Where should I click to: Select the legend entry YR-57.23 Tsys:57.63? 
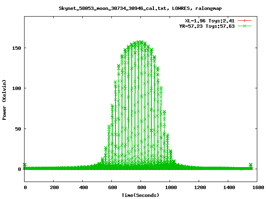pyautogui.click(x=207, y=26)
